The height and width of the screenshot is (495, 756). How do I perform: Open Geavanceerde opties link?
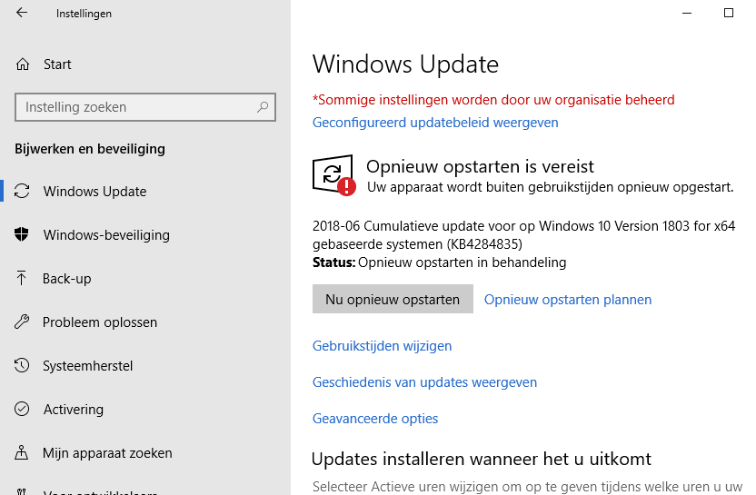(x=375, y=419)
